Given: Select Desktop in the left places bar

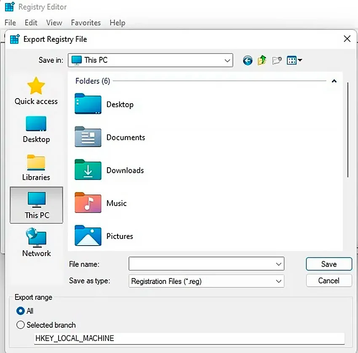Looking at the screenshot, I should point(36,130).
